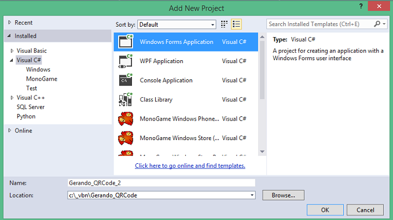The height and width of the screenshot is (220, 393).
Task: Select Test under Visual C#
Action: coord(32,88)
